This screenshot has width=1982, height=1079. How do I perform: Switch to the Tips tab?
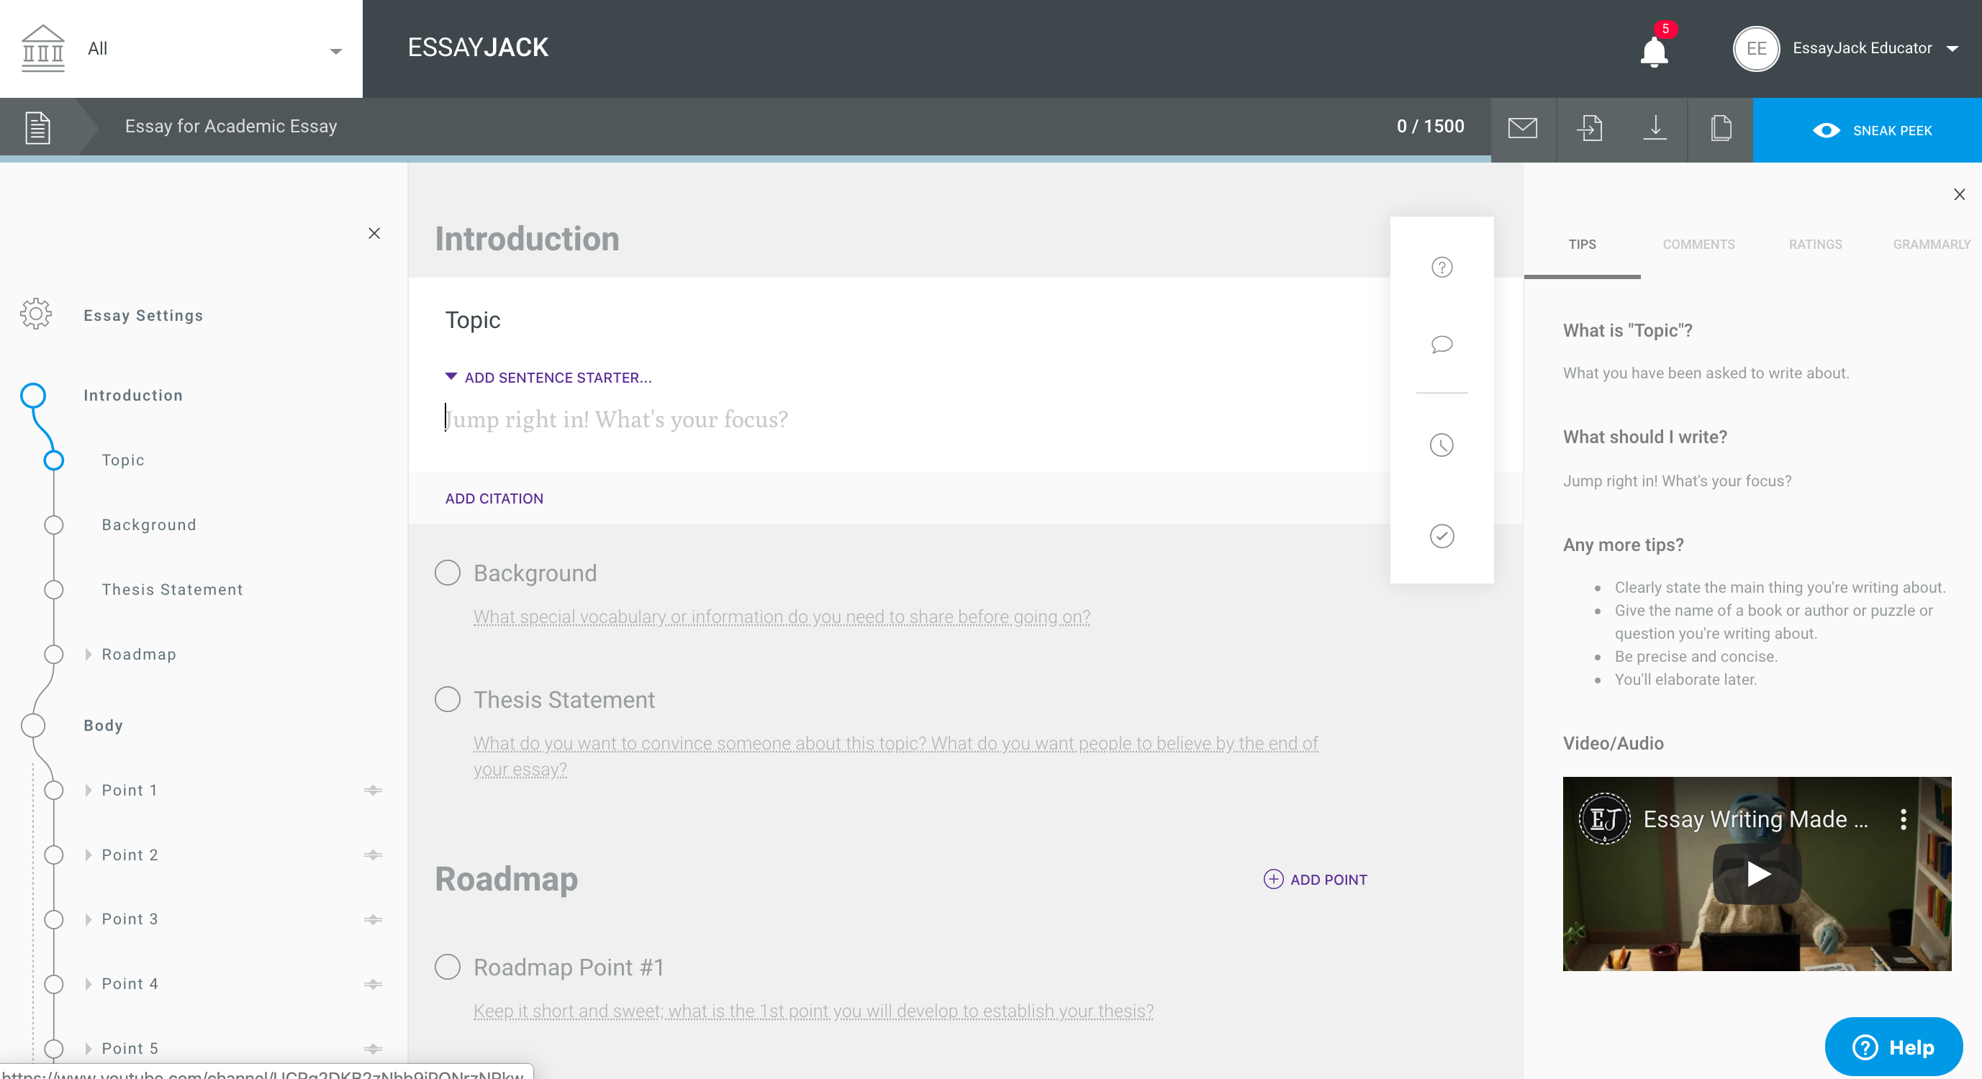pos(1582,244)
